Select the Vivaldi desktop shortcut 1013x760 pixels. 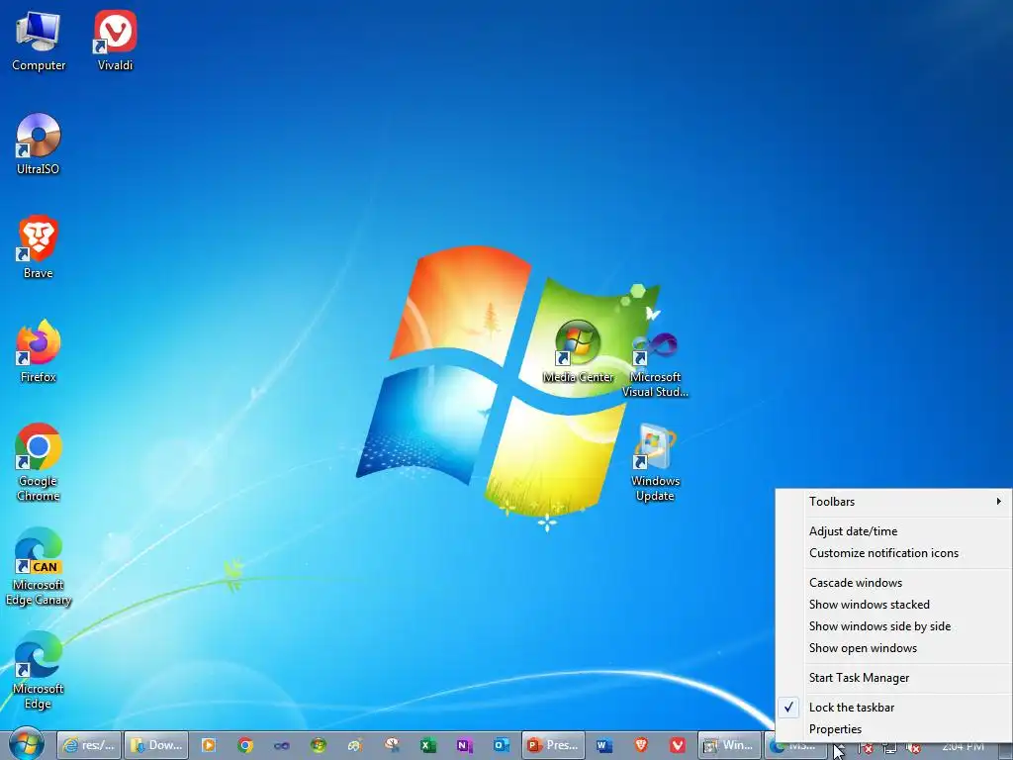115,42
